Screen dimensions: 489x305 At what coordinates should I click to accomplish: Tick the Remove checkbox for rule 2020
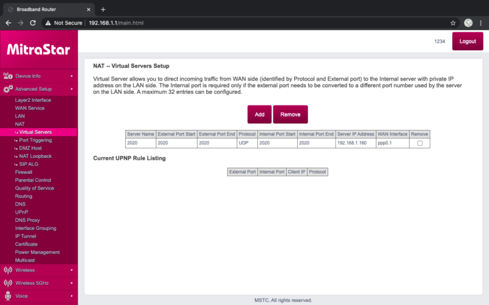tap(419, 143)
